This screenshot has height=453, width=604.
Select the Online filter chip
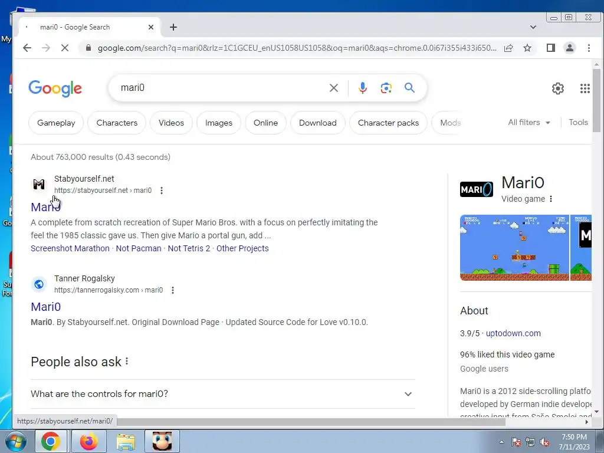265,123
